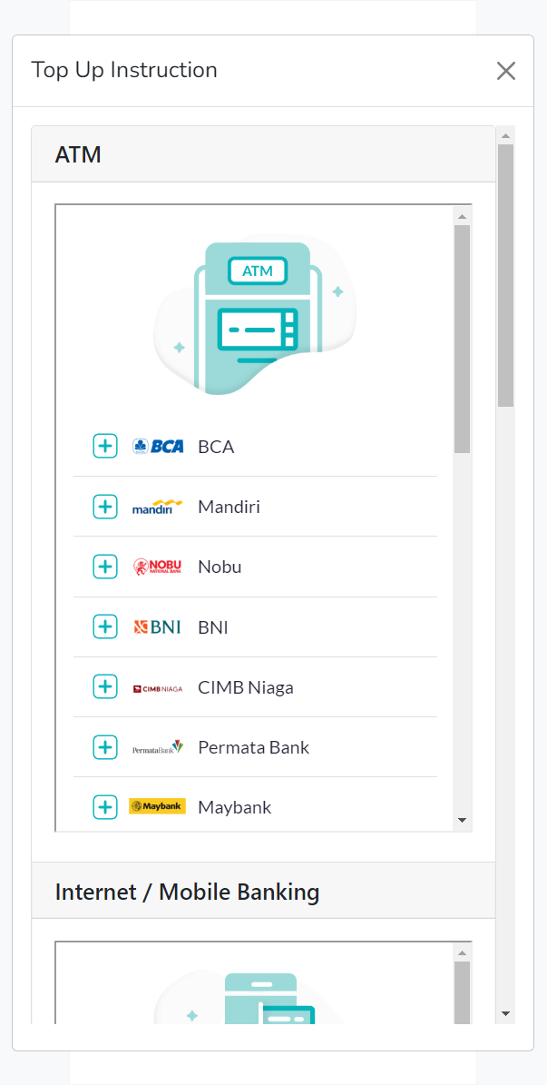Viewport: 547px width, 1085px height.
Task: Click the ATM bank list scrollbar down arrow
Action: pyautogui.click(x=462, y=821)
